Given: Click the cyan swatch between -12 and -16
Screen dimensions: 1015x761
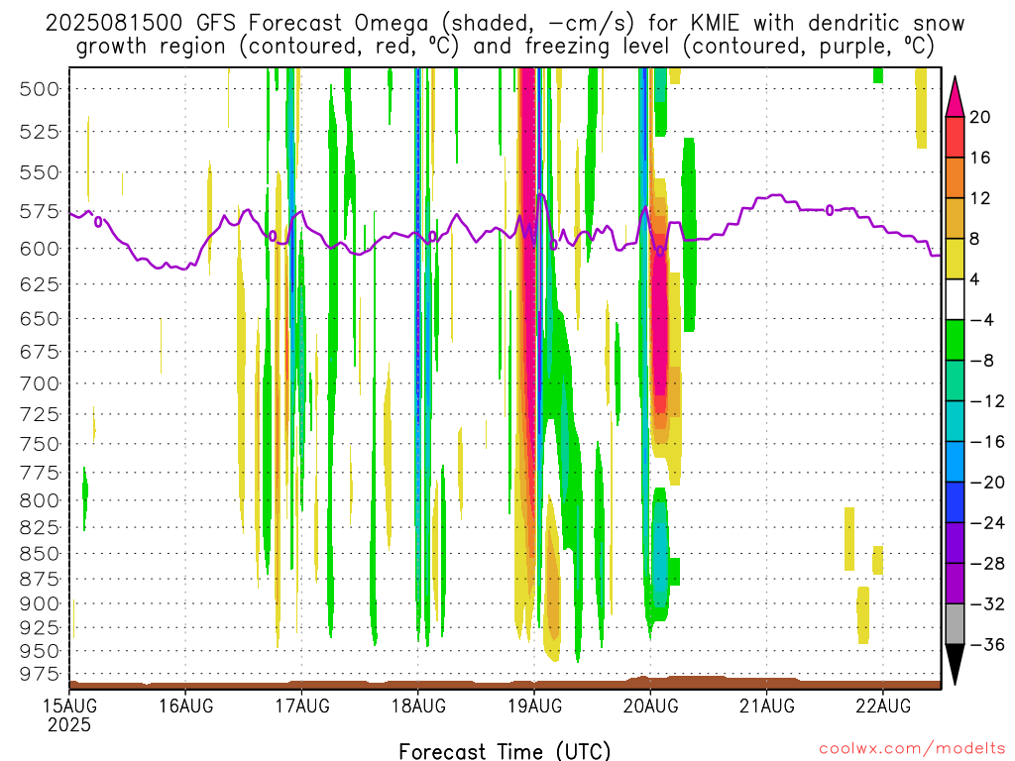Looking at the screenshot, I should [955, 421].
